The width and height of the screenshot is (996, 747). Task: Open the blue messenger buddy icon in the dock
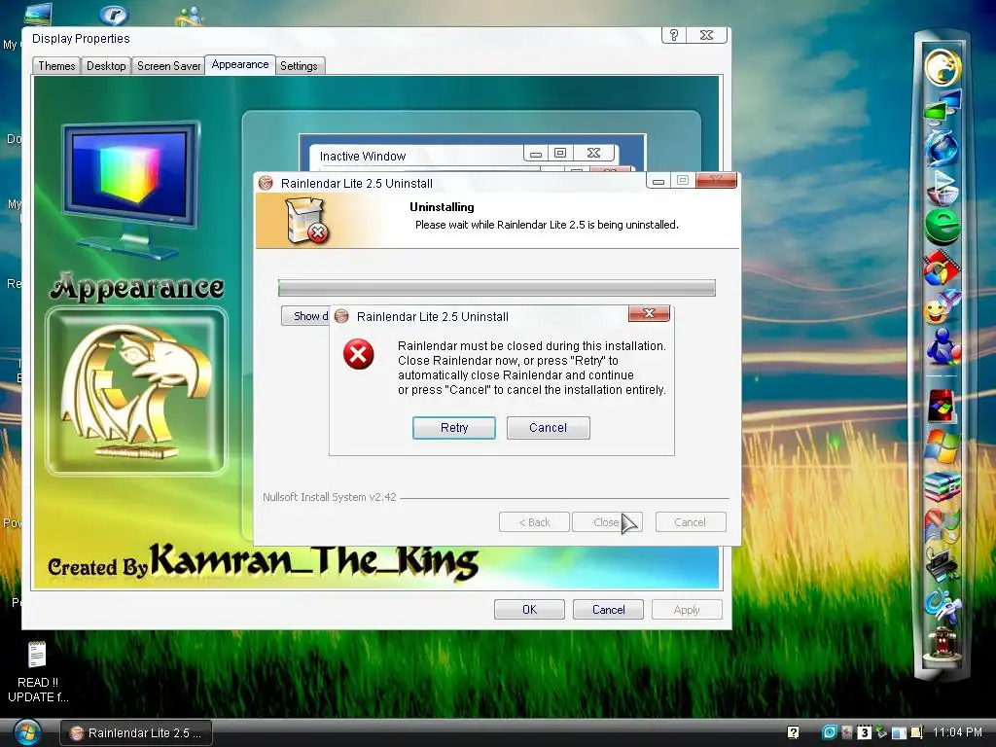[x=942, y=347]
